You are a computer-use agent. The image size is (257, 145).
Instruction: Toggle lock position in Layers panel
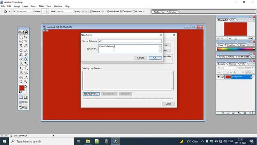(x=231, y=72)
